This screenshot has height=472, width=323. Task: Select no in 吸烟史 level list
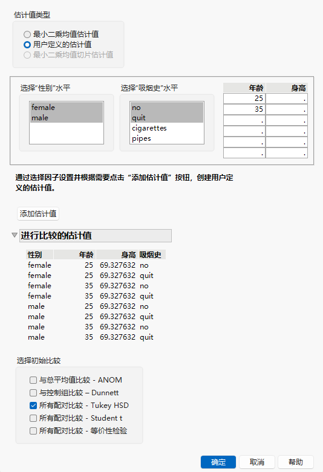[166, 108]
